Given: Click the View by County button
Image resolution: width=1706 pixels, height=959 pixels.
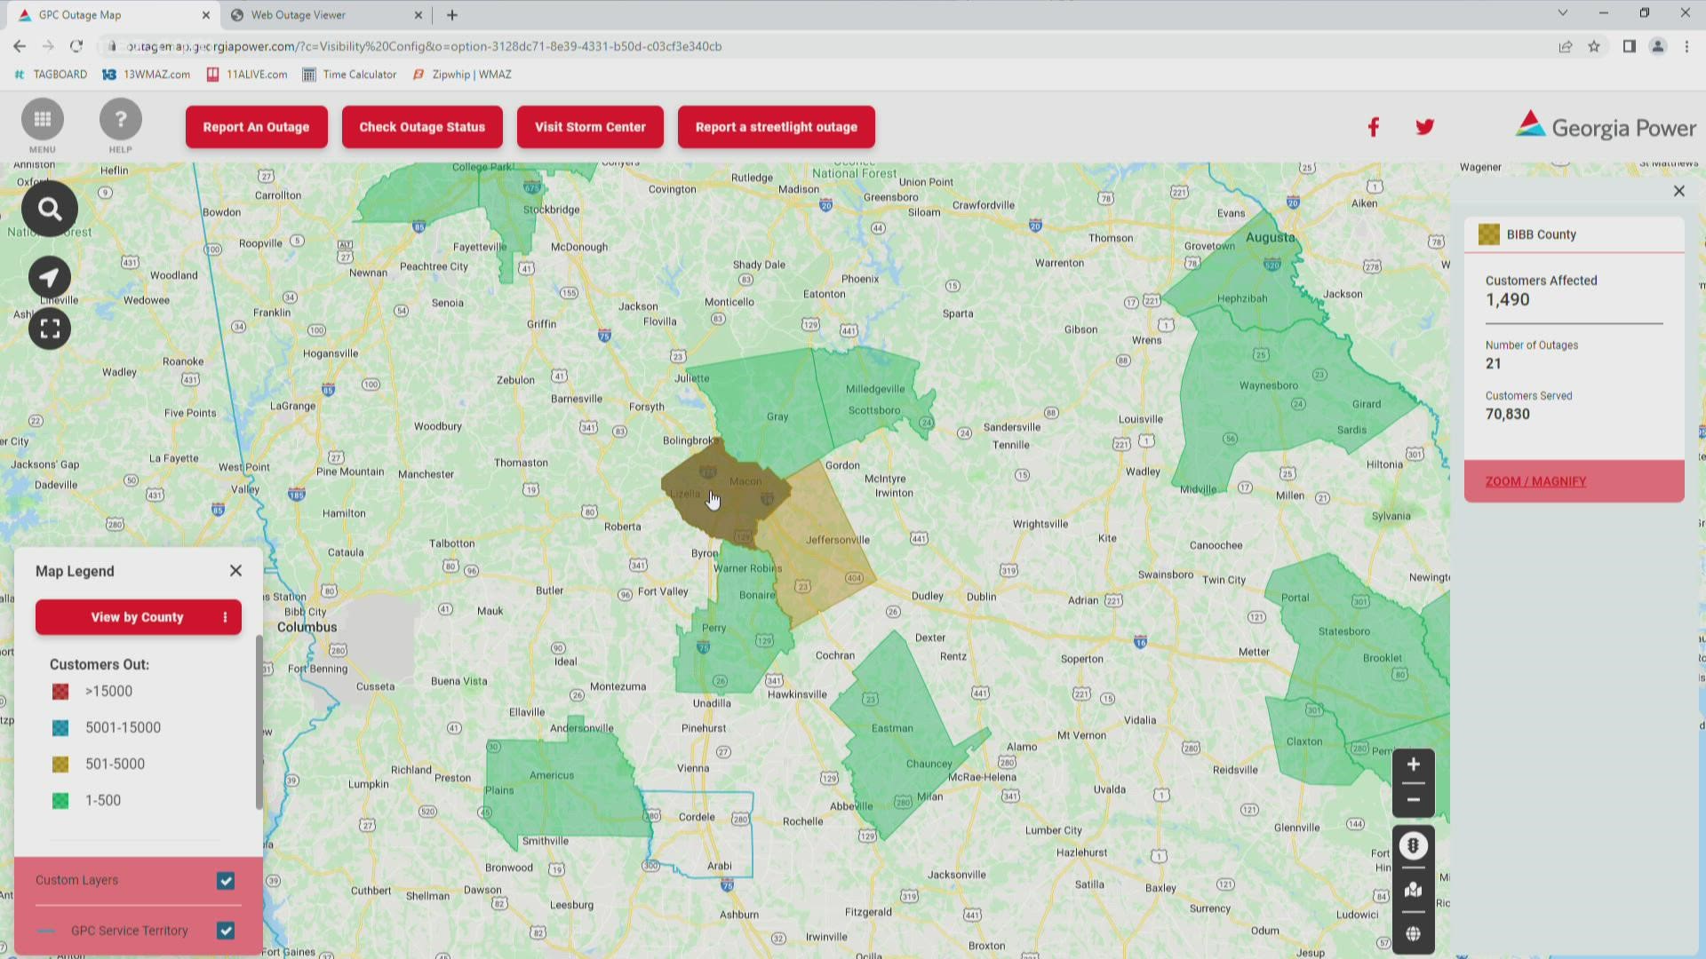Looking at the screenshot, I should point(138,617).
